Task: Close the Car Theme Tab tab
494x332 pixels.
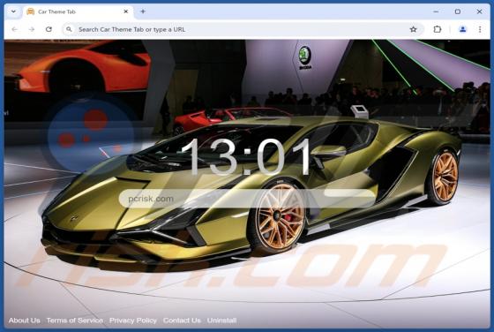Action: pos(125,11)
